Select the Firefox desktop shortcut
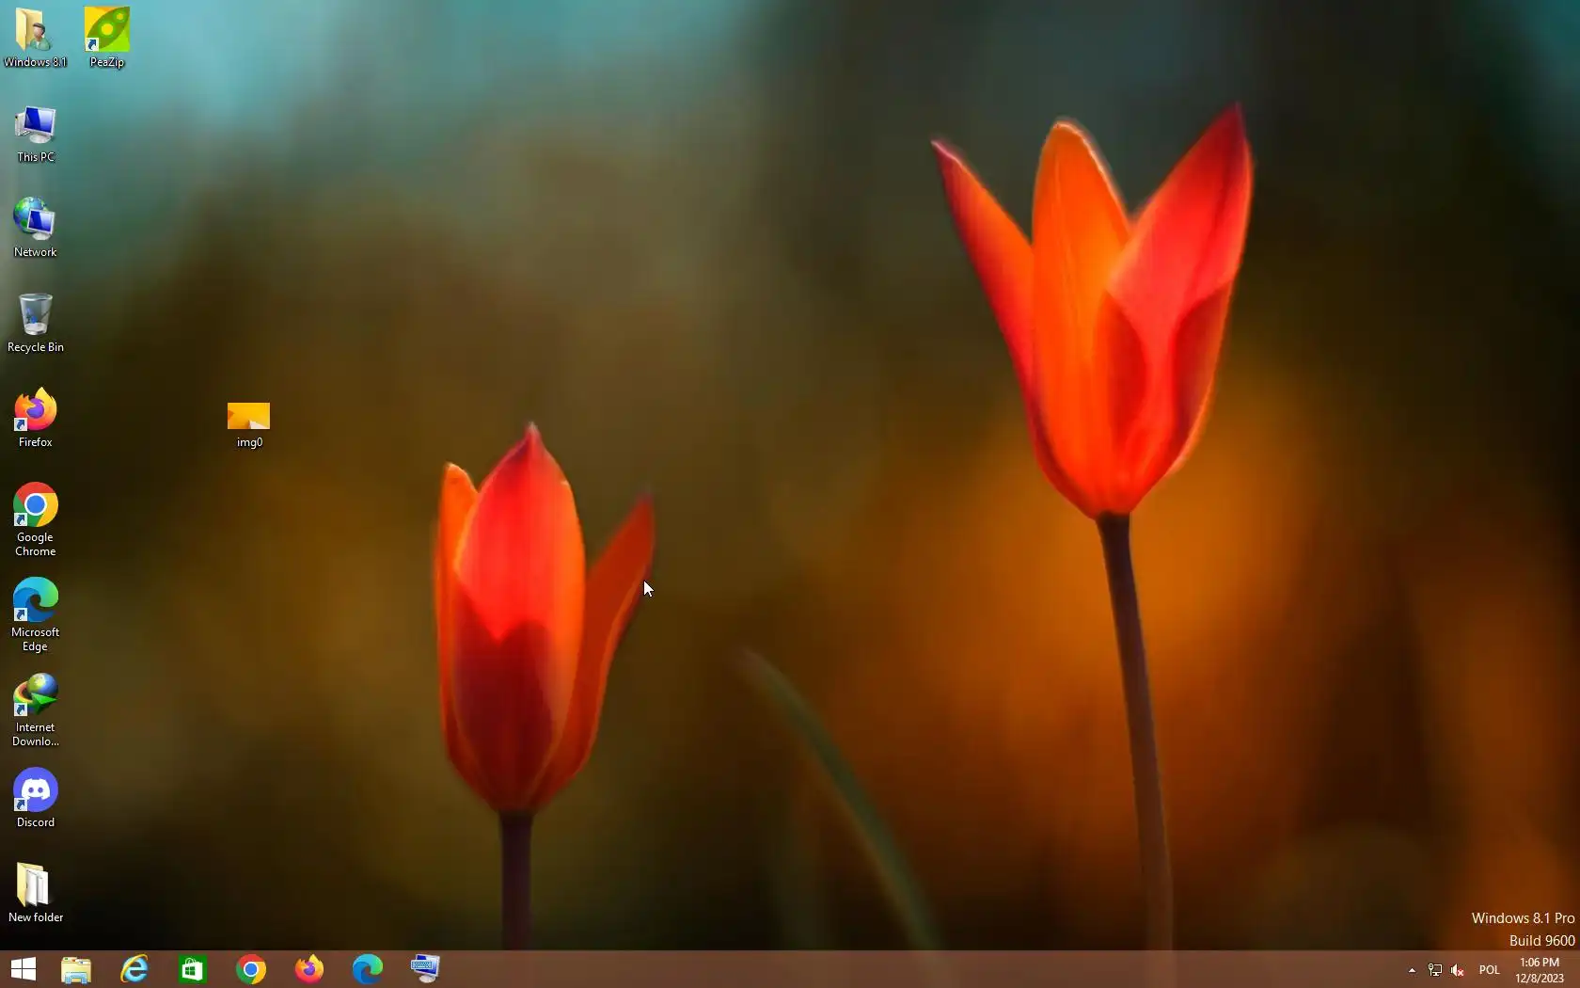The width and height of the screenshot is (1580, 988). (35, 418)
